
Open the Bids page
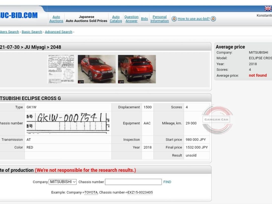pos(144,19)
